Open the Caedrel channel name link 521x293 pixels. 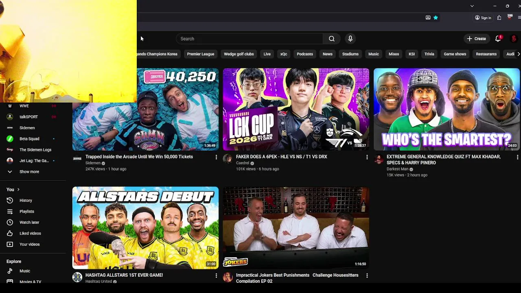pyautogui.click(x=243, y=163)
